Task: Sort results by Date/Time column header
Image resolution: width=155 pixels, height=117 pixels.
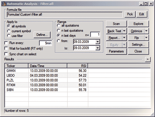Action: (x=48, y=66)
